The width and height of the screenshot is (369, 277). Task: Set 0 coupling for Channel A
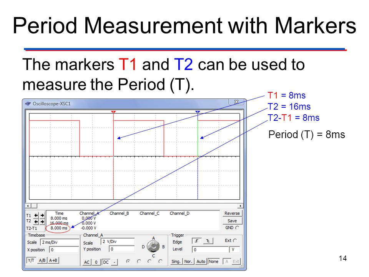(96, 262)
